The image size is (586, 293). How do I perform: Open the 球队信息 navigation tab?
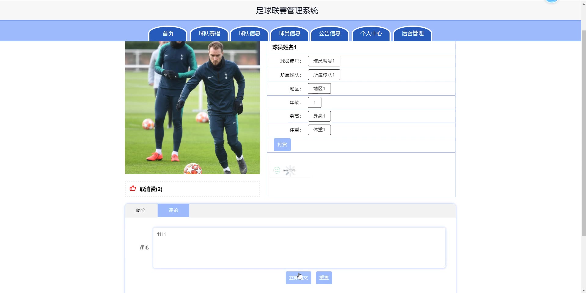tap(249, 34)
